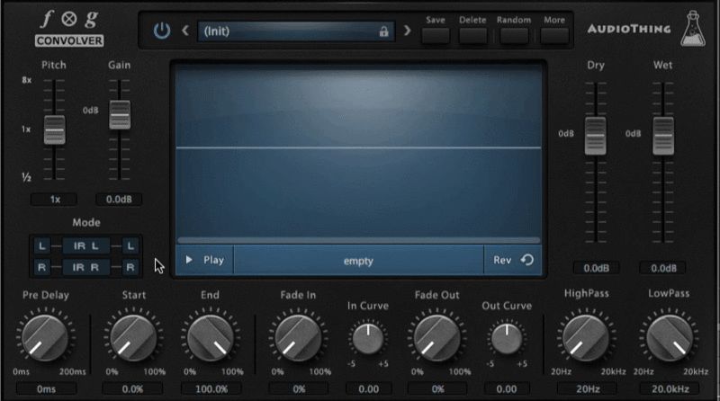Screen dimensions: 720x401
Task: Click the Start 0.0% value field
Action: (x=132, y=389)
